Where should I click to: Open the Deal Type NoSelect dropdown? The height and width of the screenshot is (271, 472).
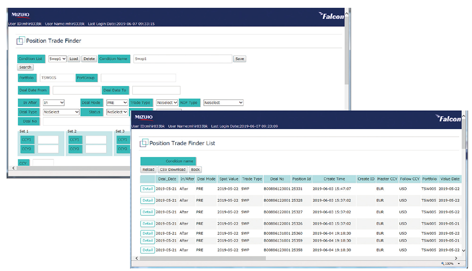[61, 112]
